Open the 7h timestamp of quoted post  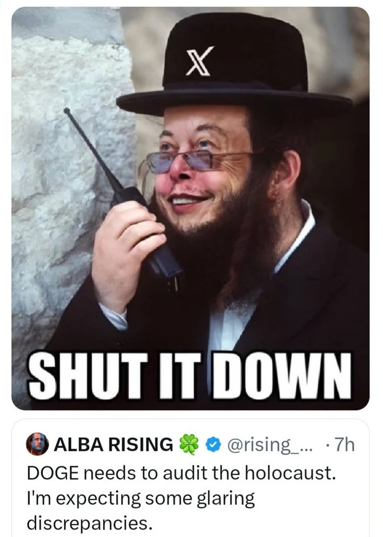click(x=344, y=445)
